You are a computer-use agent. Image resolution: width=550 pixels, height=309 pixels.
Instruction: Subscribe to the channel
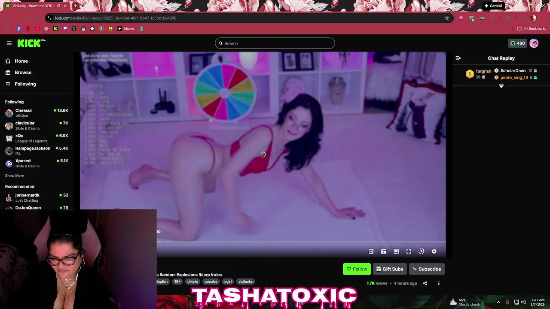427,269
